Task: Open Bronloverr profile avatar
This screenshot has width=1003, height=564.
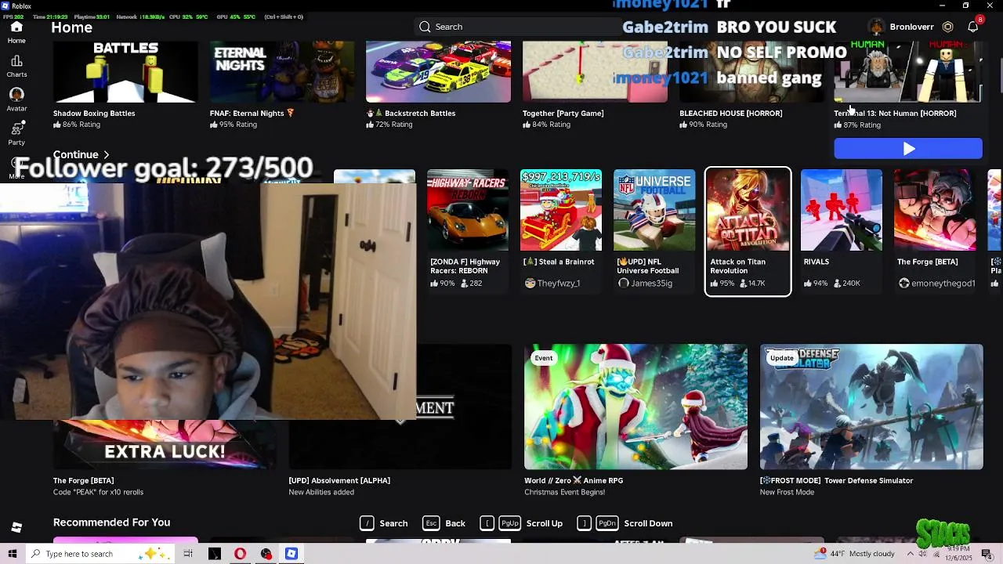Action: (x=876, y=27)
